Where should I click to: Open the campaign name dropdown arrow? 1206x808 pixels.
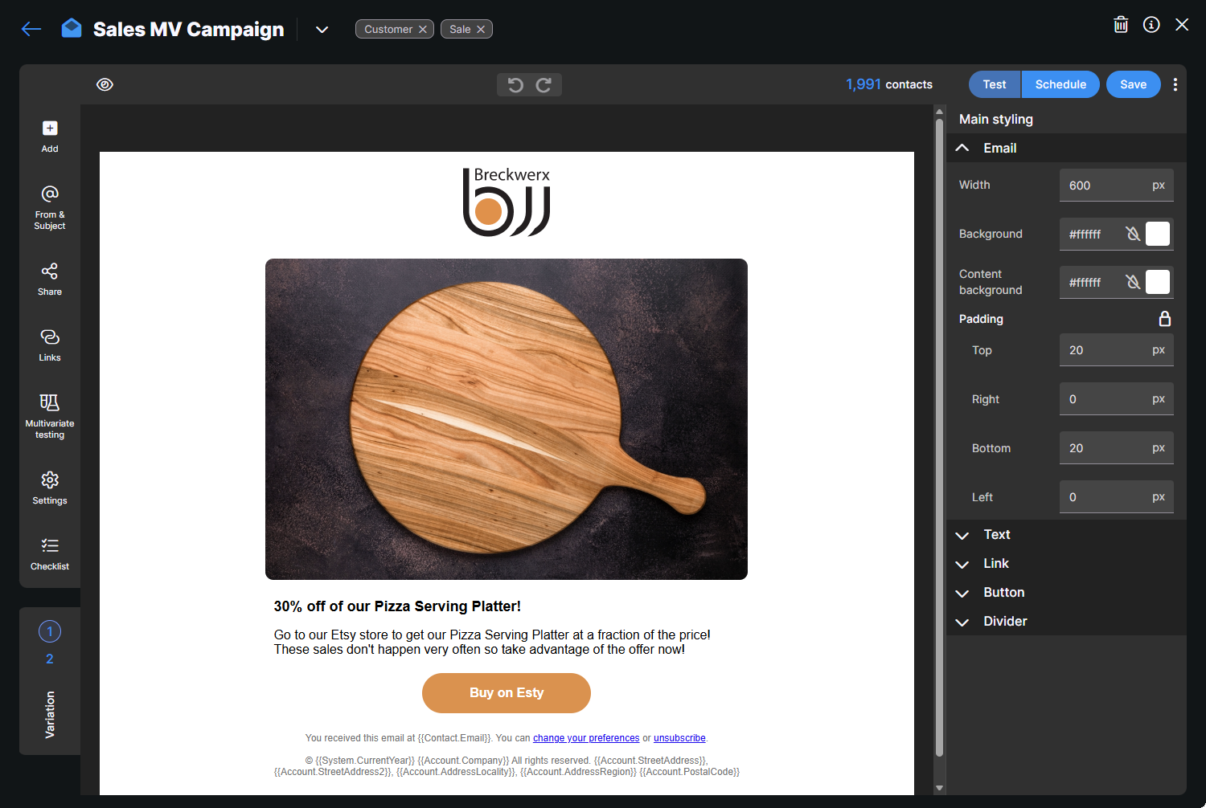point(322,30)
